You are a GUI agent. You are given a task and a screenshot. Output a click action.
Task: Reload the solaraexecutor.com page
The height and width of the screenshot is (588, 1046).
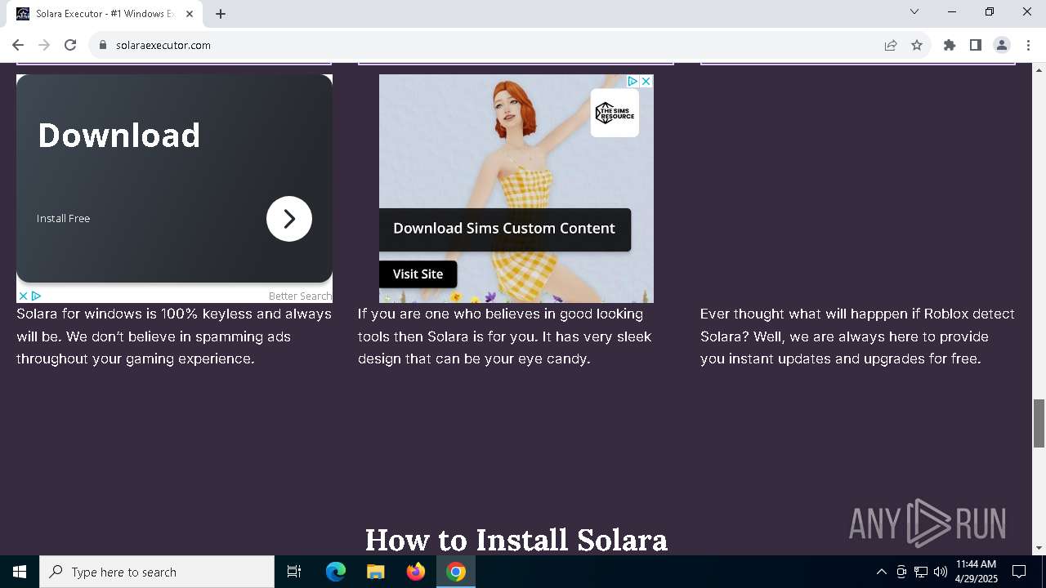70,45
